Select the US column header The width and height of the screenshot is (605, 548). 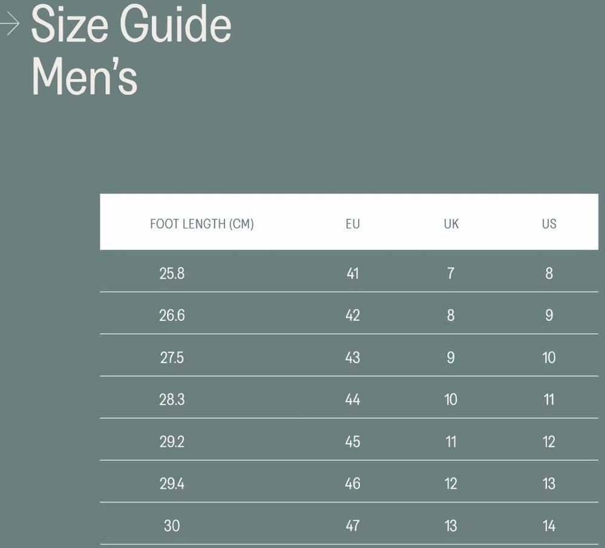[549, 224]
